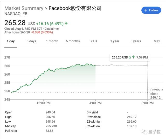Image resolution: width=166 pixels, height=139 pixels.
Task: Open the Disclaimer link
Action: click(52, 29)
